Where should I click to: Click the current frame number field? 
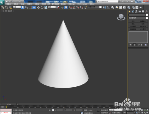130,113
